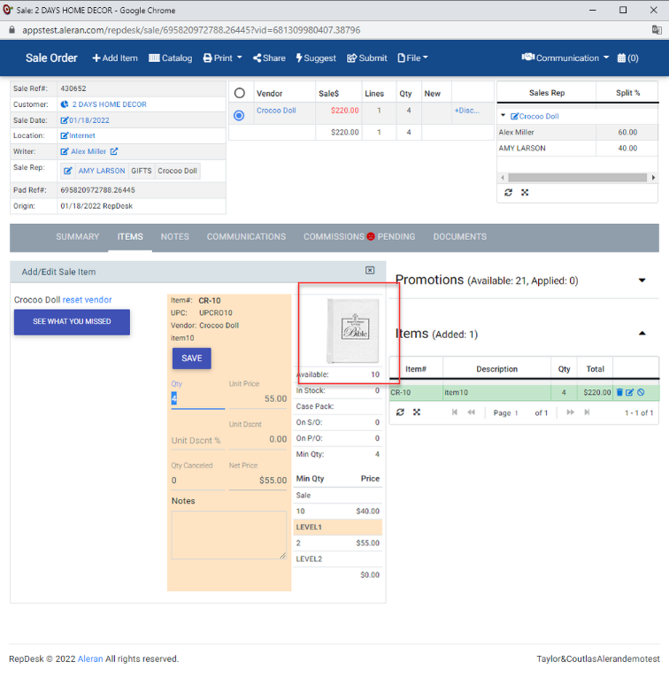Collapse the Items section
The width and height of the screenshot is (669, 685).
click(x=642, y=334)
